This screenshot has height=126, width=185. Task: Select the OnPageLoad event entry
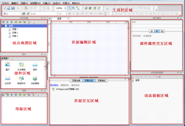tap(67, 89)
